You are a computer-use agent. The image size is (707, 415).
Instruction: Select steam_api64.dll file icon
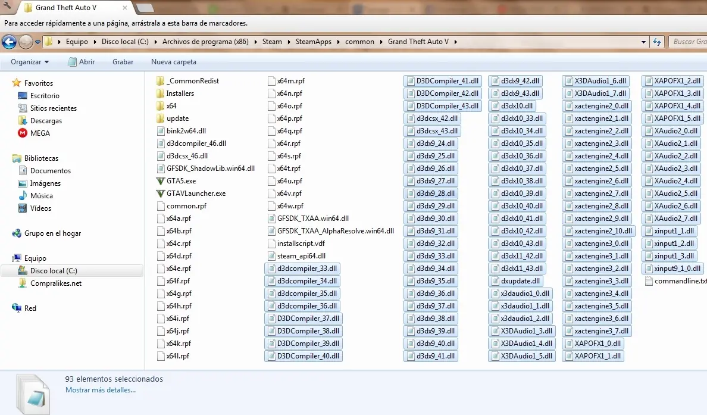[271, 256]
